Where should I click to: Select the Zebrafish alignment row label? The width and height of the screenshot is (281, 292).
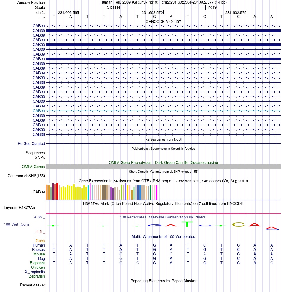[37, 276]
